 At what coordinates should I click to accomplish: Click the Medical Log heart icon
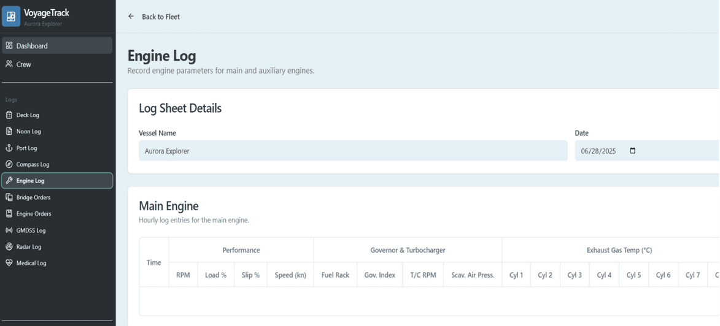[9, 263]
